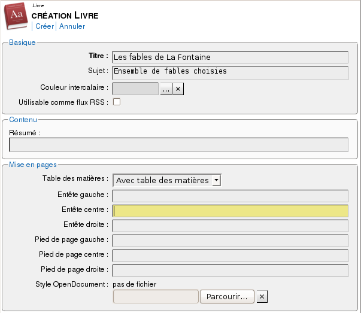Open color picker with the ... button
The width and height of the screenshot is (361, 313).
(166, 89)
